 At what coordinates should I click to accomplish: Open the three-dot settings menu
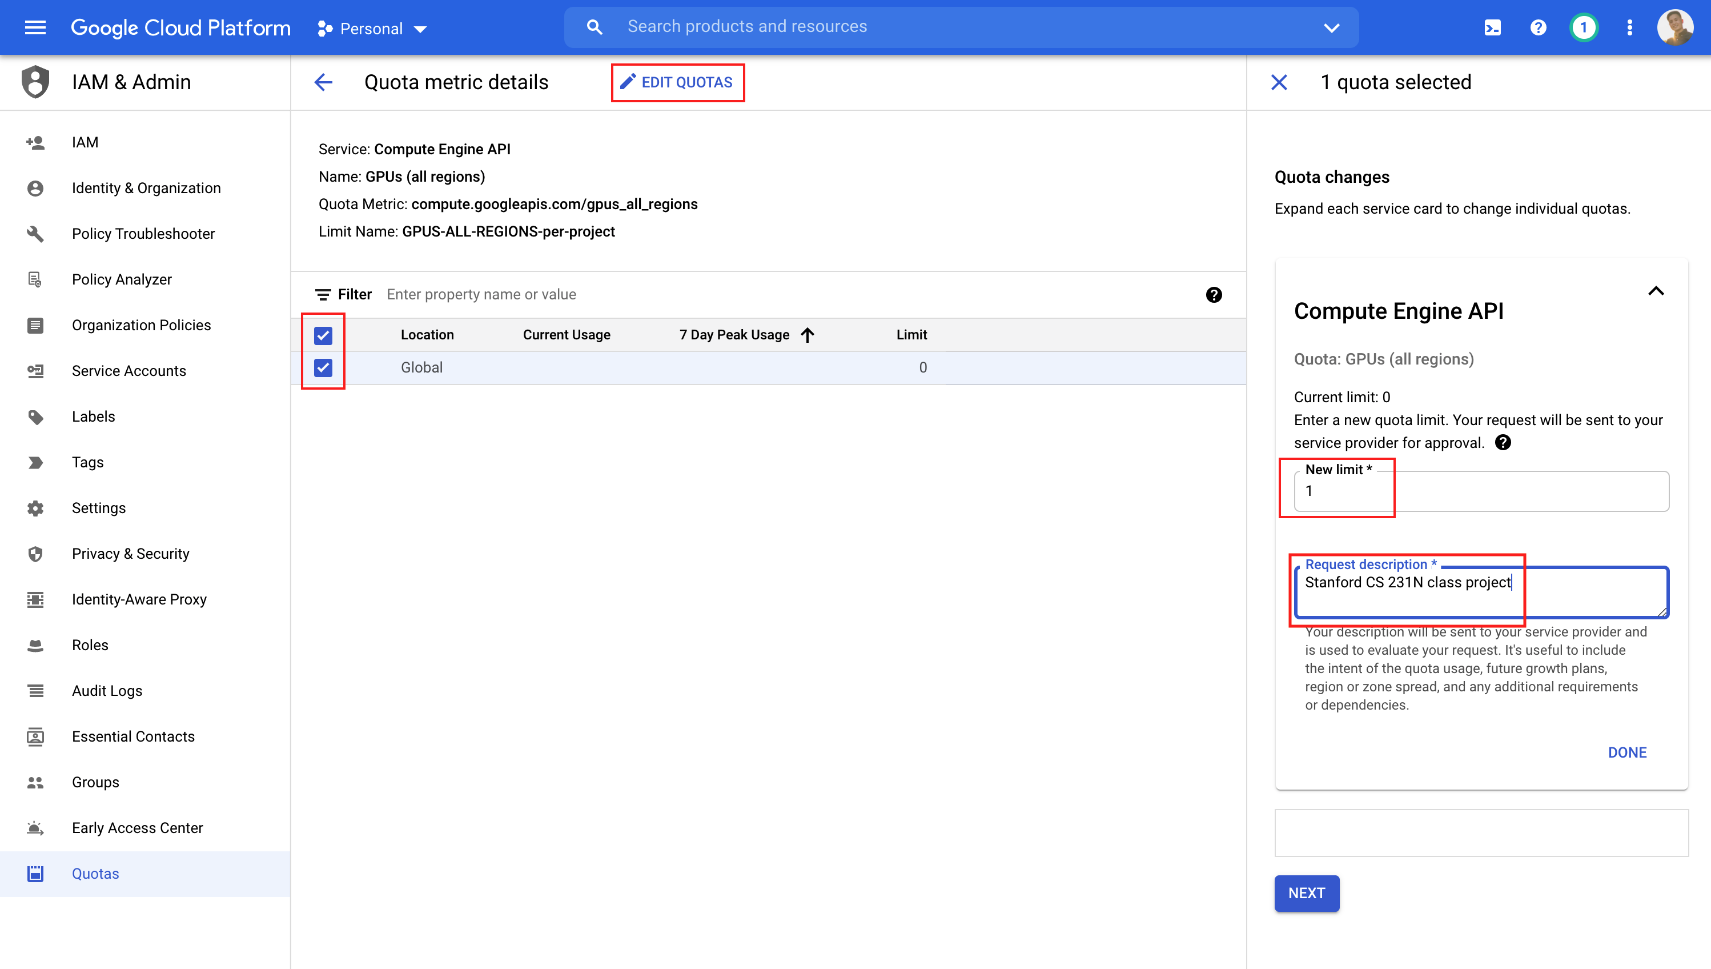tap(1629, 27)
